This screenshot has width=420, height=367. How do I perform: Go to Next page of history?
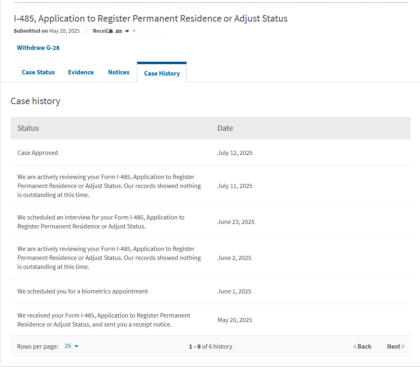pos(395,347)
